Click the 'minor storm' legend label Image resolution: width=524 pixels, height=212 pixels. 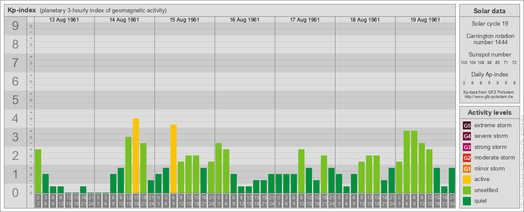point(490,168)
